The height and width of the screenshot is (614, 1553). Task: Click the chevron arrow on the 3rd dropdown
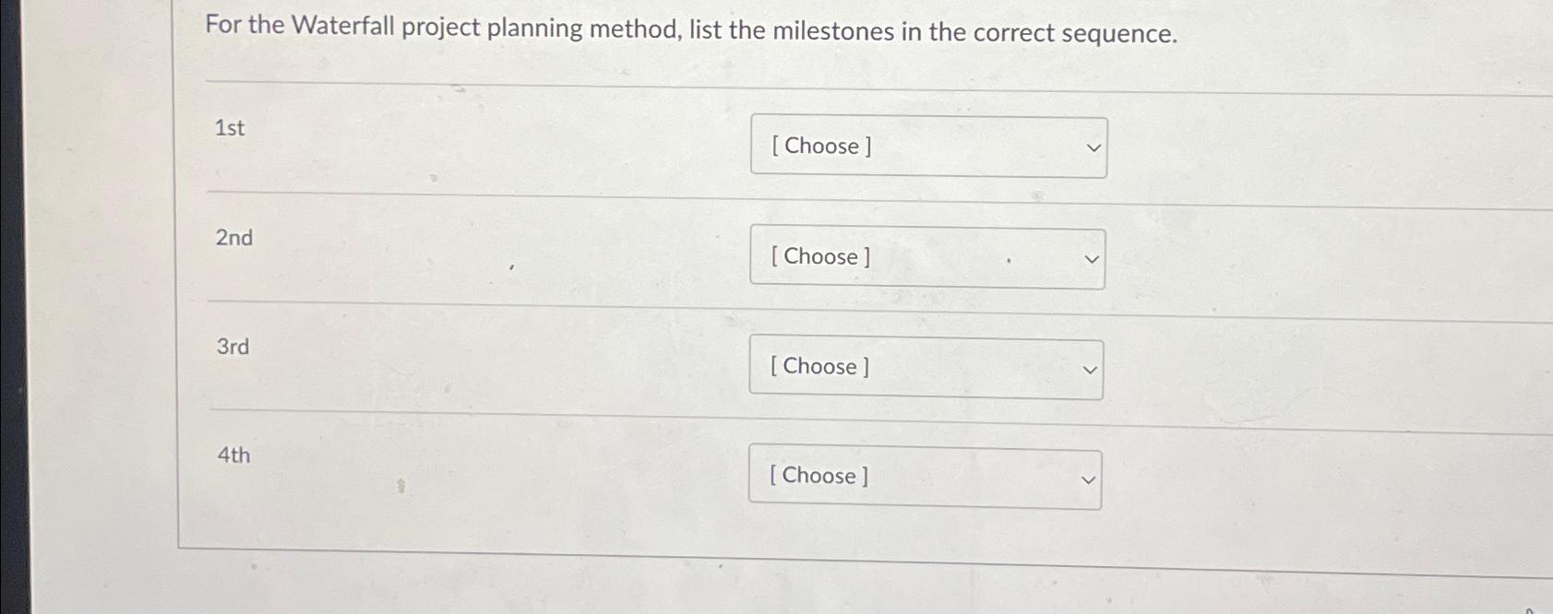pyautogui.click(x=1088, y=368)
